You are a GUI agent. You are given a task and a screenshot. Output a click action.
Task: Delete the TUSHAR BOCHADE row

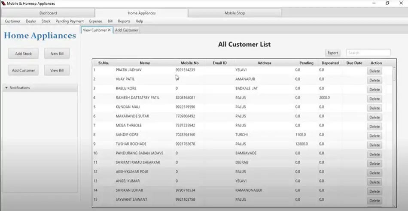(375, 145)
